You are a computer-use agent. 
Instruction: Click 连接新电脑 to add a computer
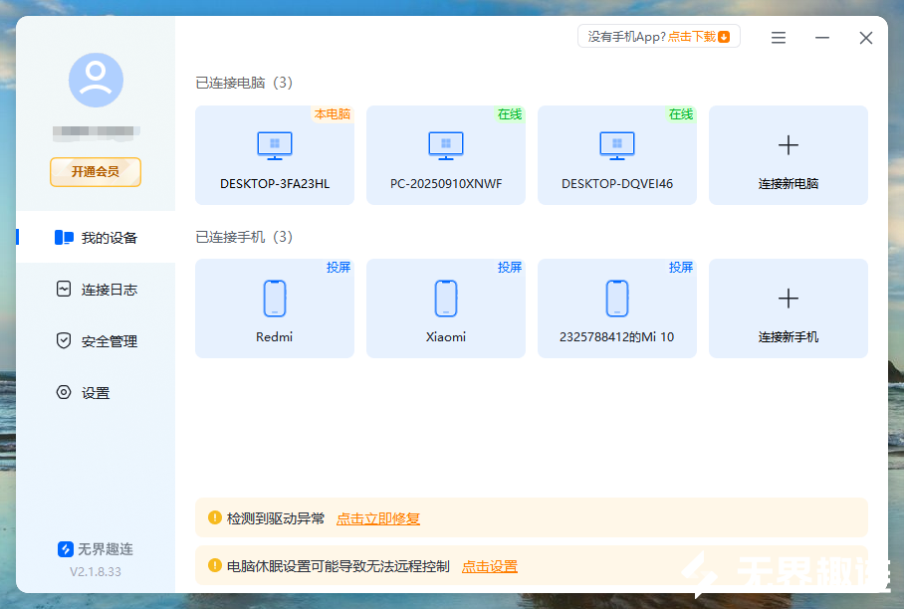click(x=788, y=155)
